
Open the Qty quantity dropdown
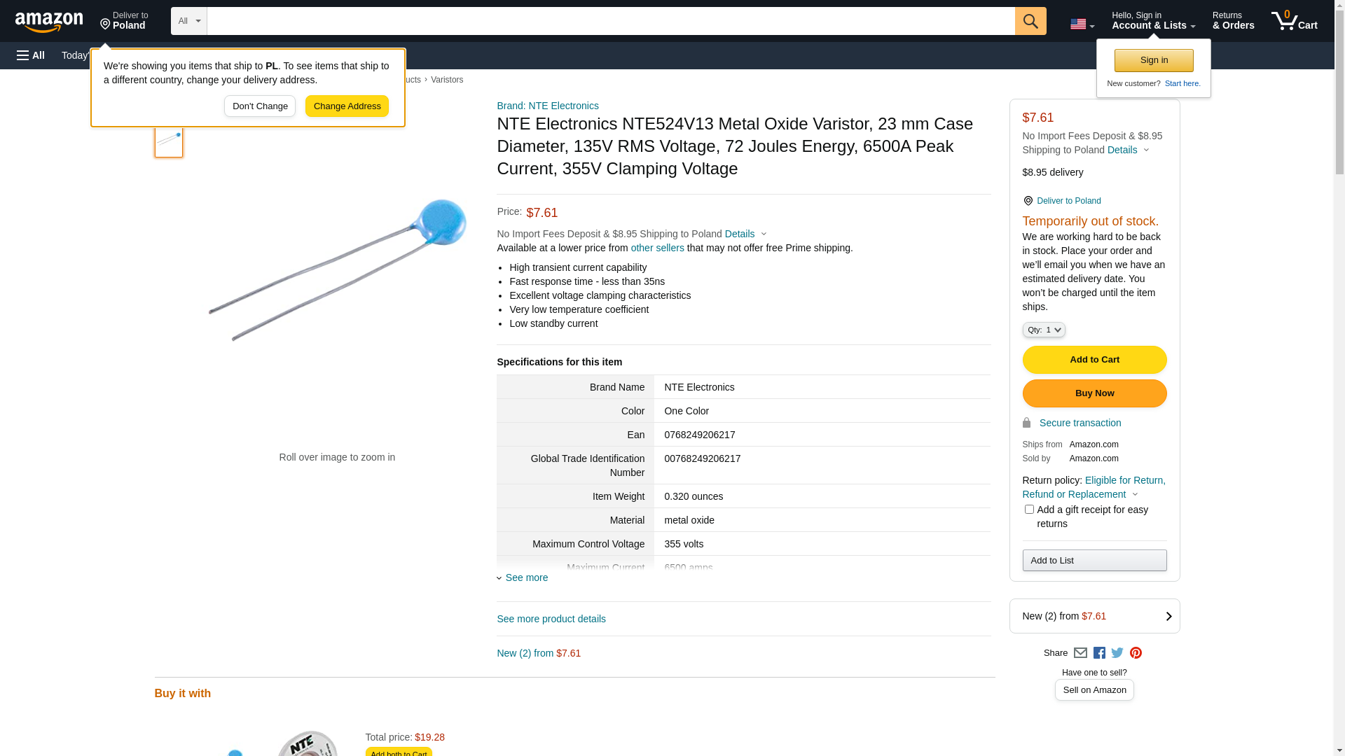tap(1043, 330)
